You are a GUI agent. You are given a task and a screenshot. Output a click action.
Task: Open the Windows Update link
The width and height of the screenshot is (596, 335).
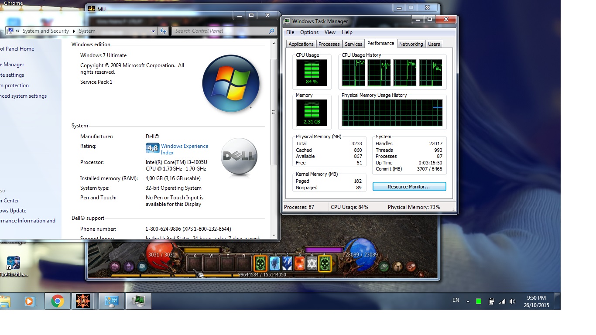pos(13,211)
